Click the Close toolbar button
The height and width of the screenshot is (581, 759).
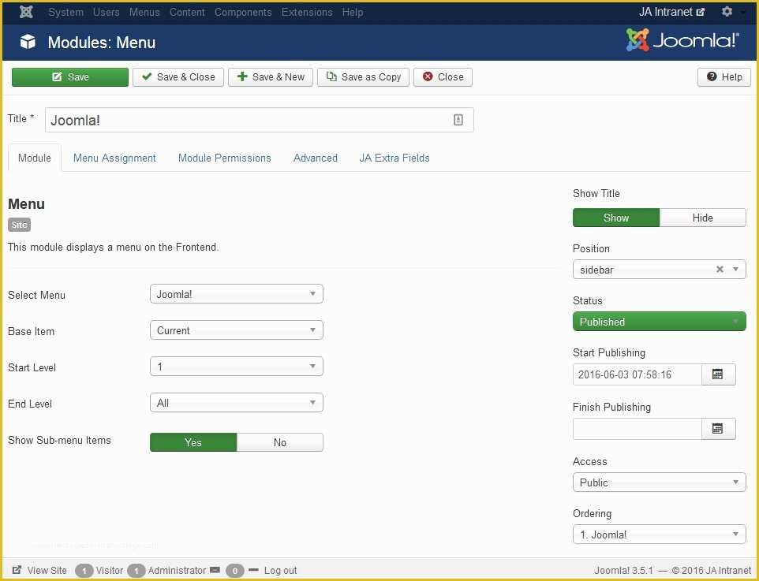[443, 77]
